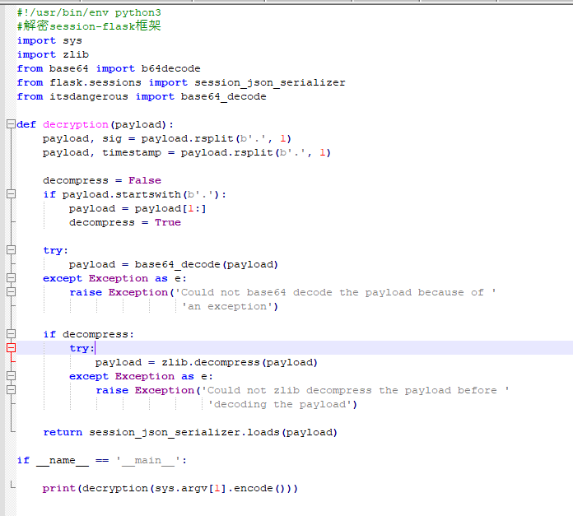Click the 'print(decryption(sys.argv[1].encode()))' line
573x516 pixels.
point(170,488)
